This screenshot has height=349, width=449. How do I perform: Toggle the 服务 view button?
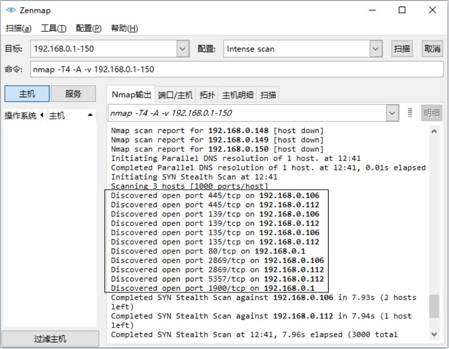(73, 94)
